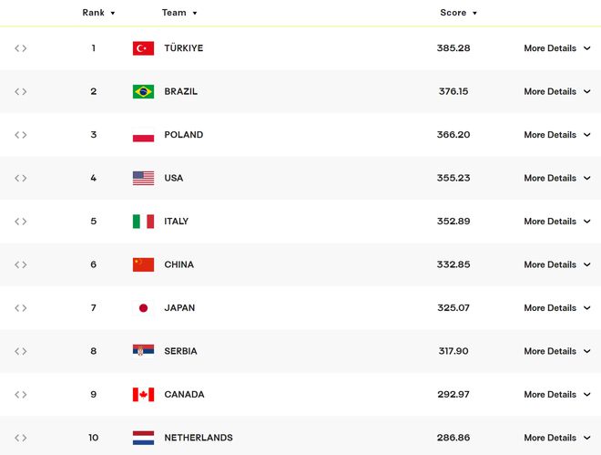601x455 pixels.
Task: Sort by Score column header
Action: [x=458, y=13]
